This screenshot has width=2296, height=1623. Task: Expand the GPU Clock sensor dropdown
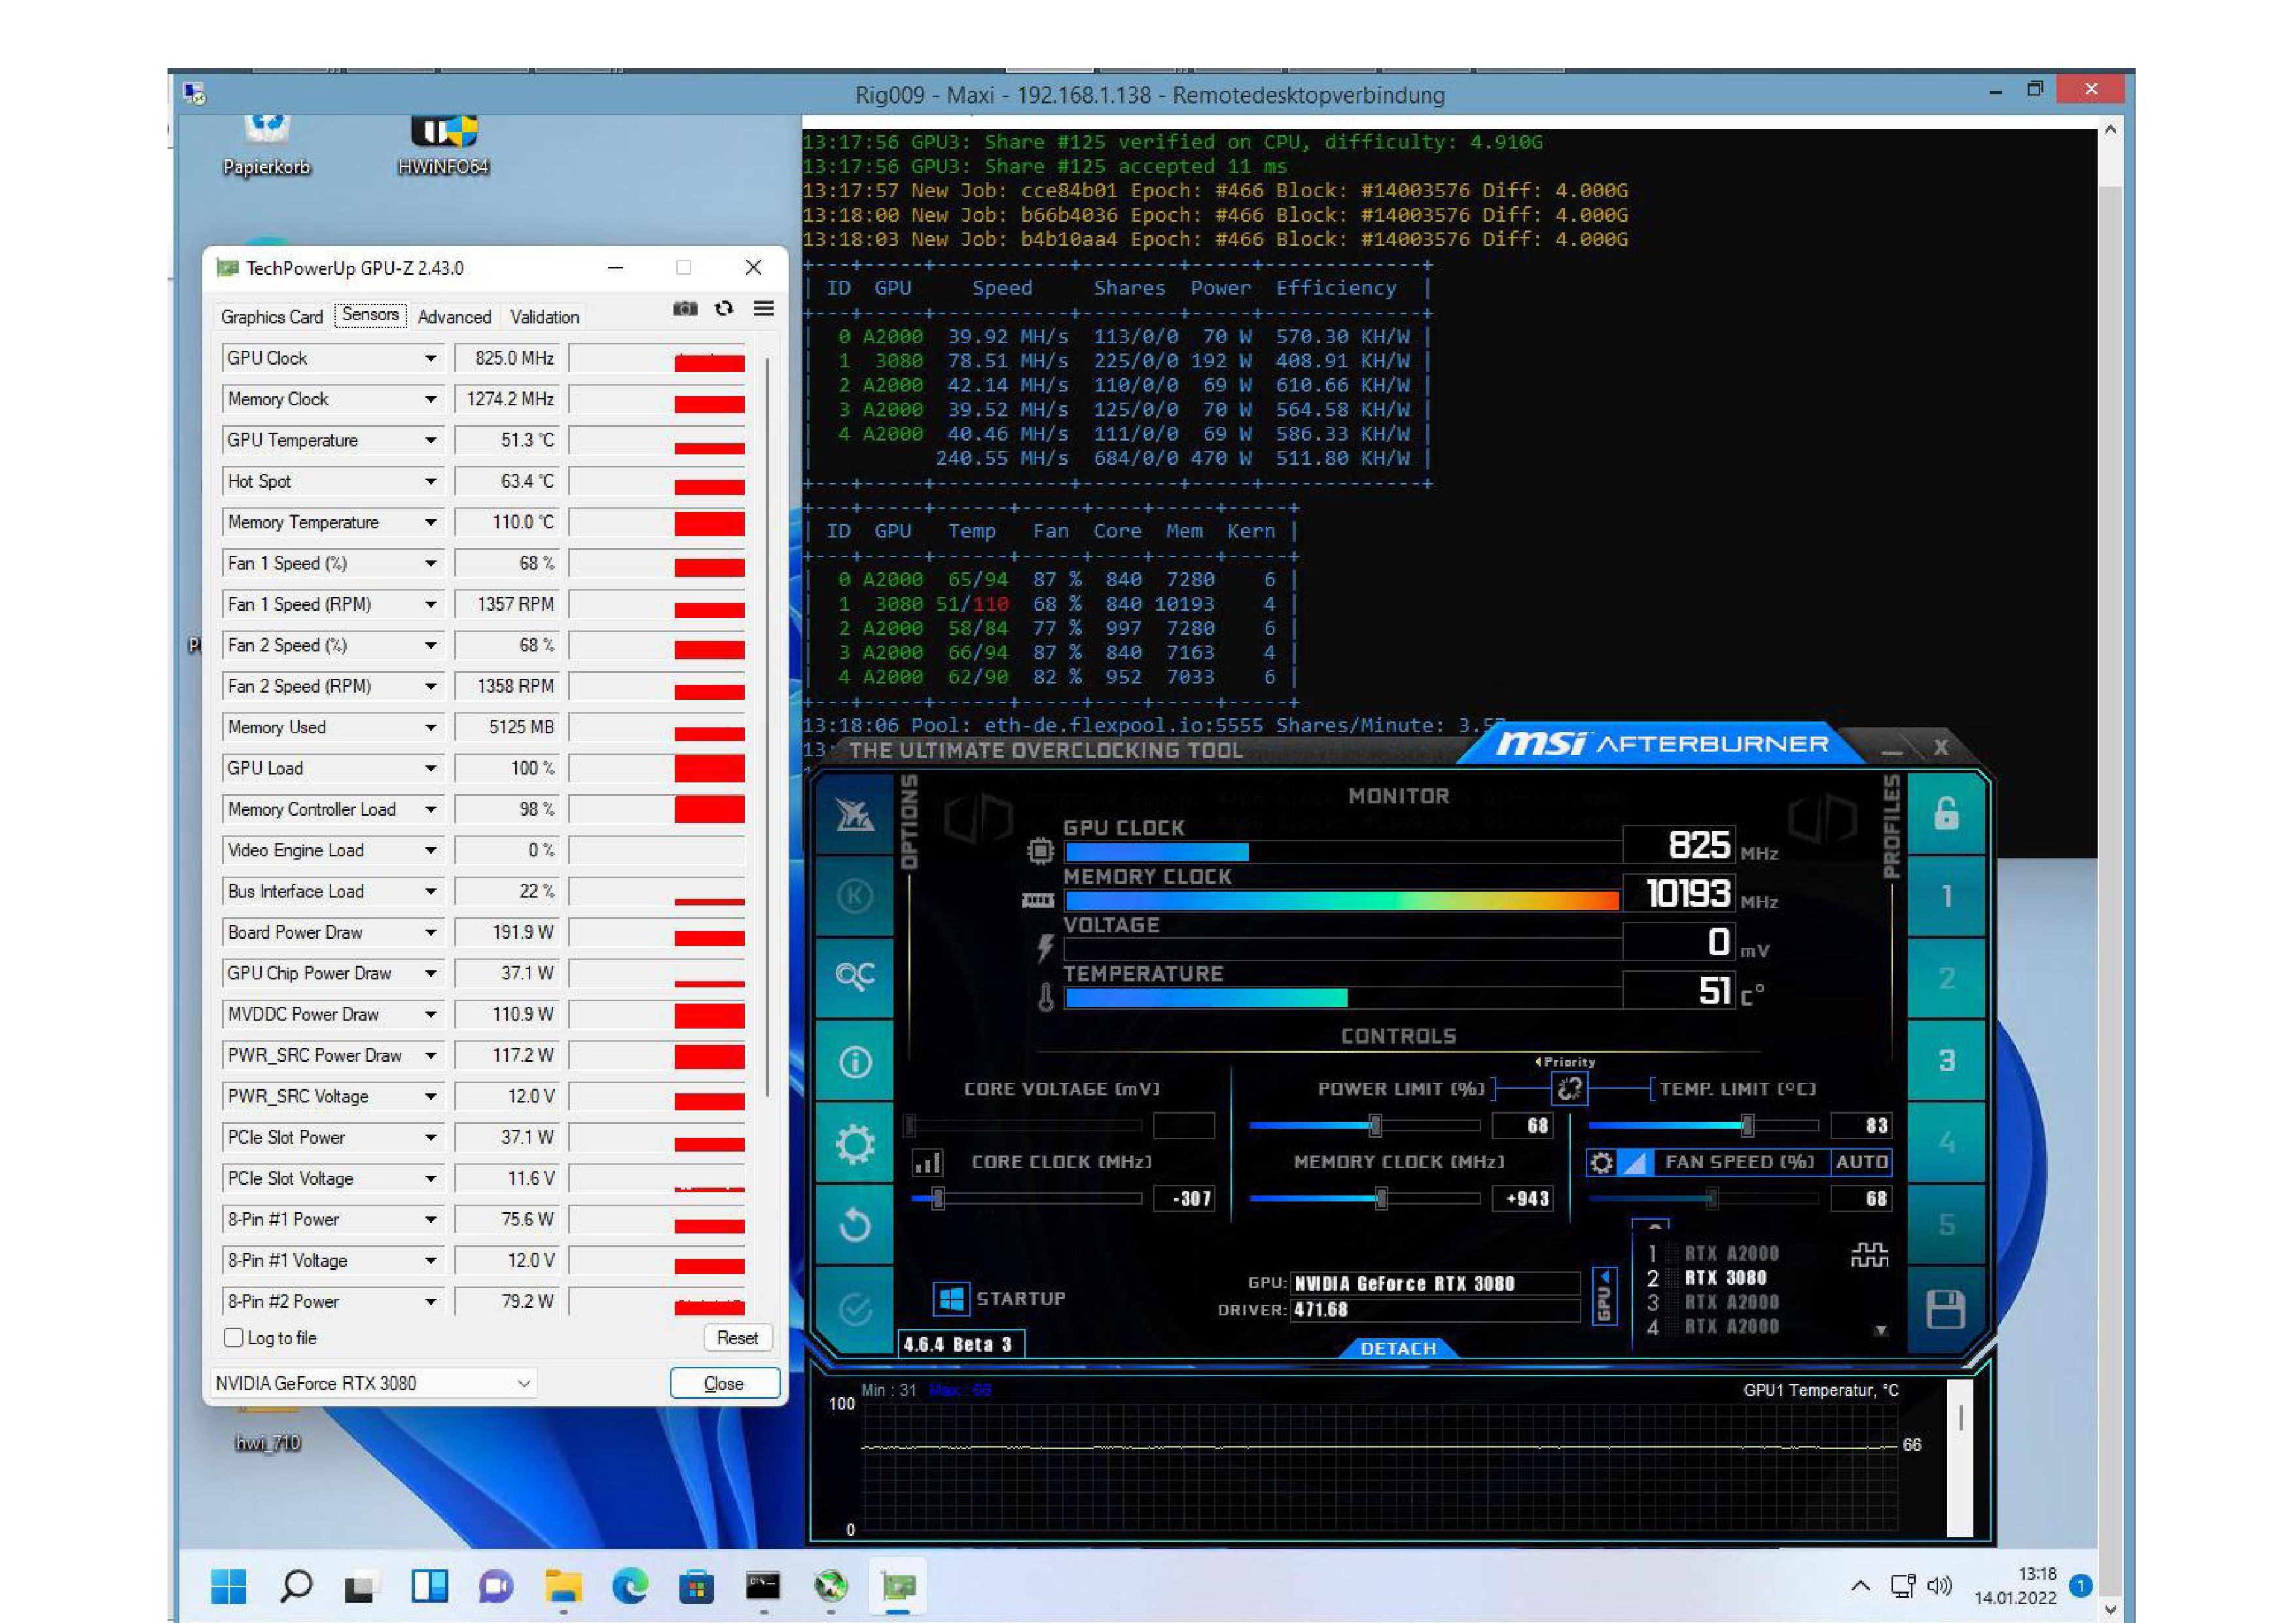coord(430,358)
